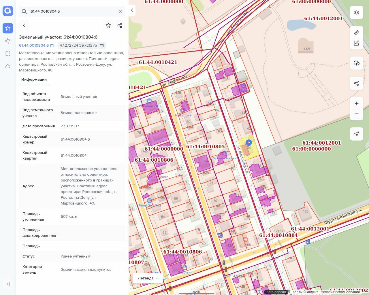Viewport: 369px width, 295px height.
Task: Click the logout icon at sidebar bottom
Action: pos(8,284)
